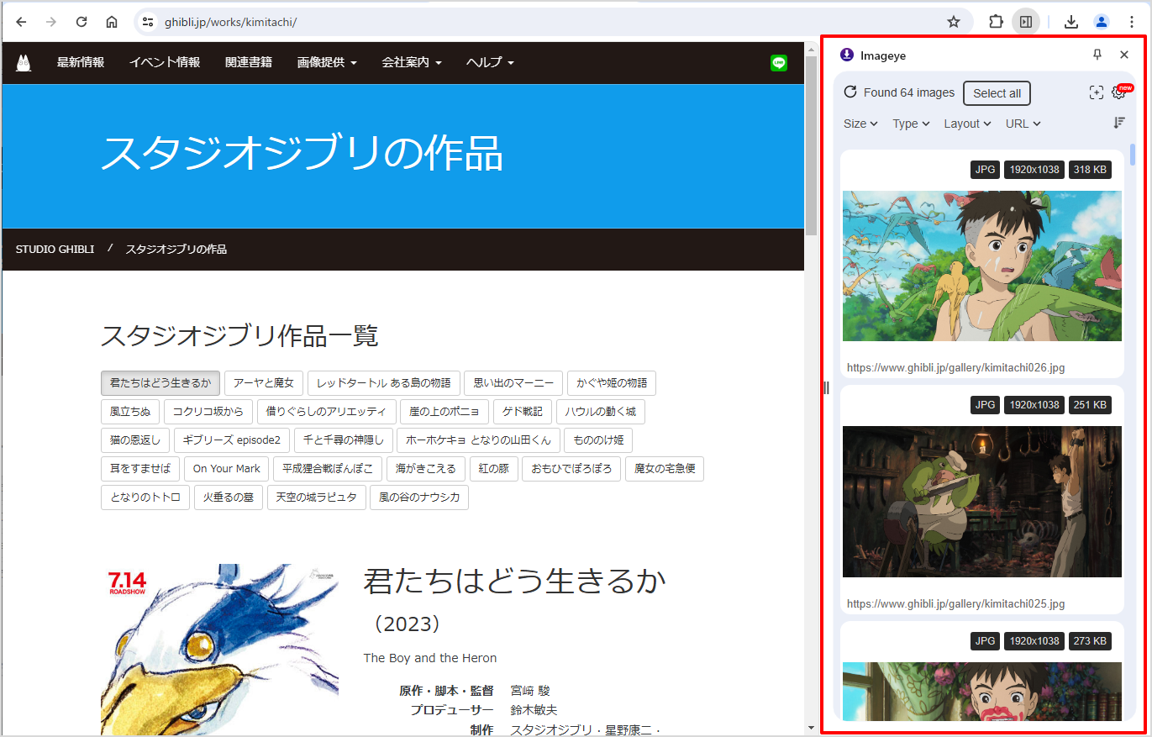Open the Chrome extensions puzzle icon
Screen dimensions: 1152x737
tap(996, 22)
